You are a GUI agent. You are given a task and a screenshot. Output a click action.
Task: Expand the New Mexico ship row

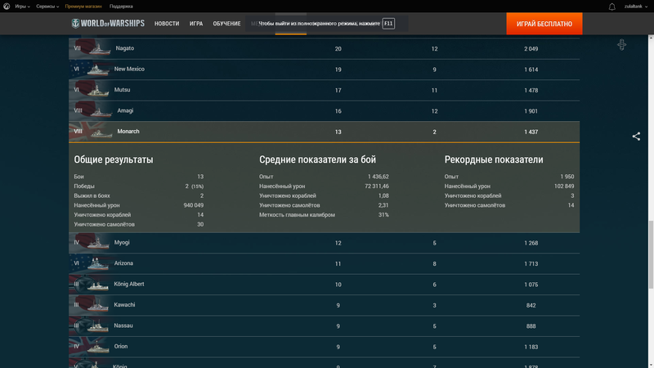pos(324,70)
